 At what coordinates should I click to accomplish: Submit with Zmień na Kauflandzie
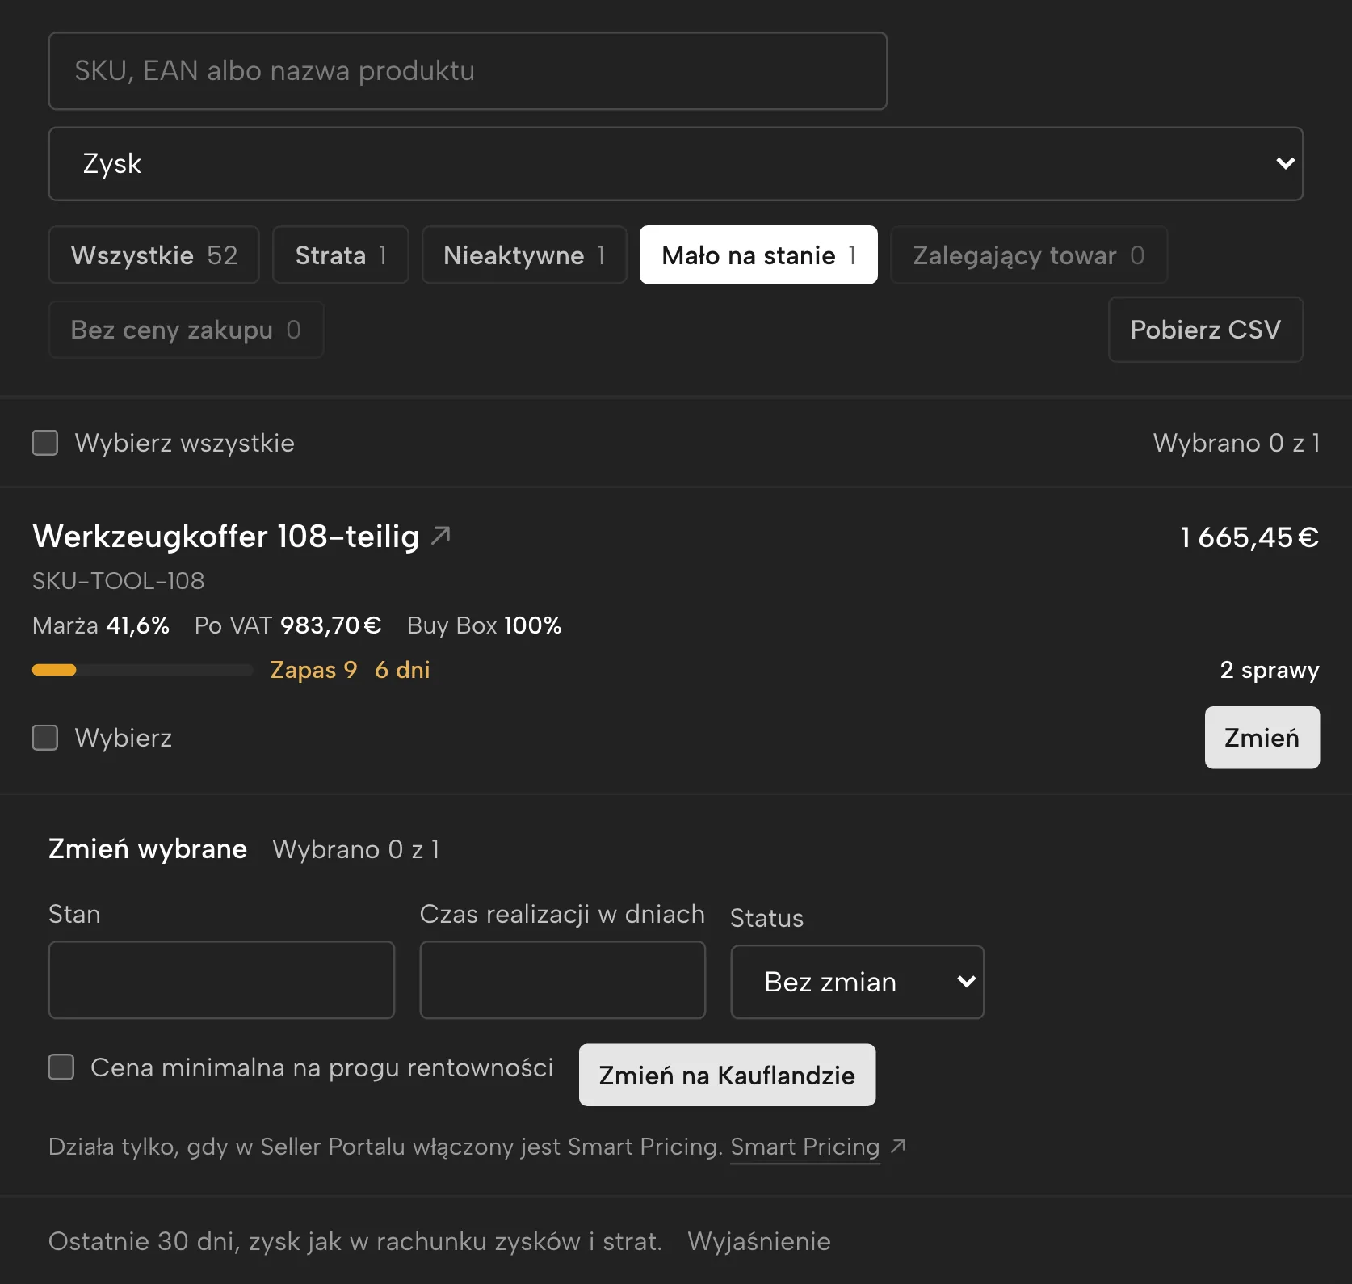[x=727, y=1076]
